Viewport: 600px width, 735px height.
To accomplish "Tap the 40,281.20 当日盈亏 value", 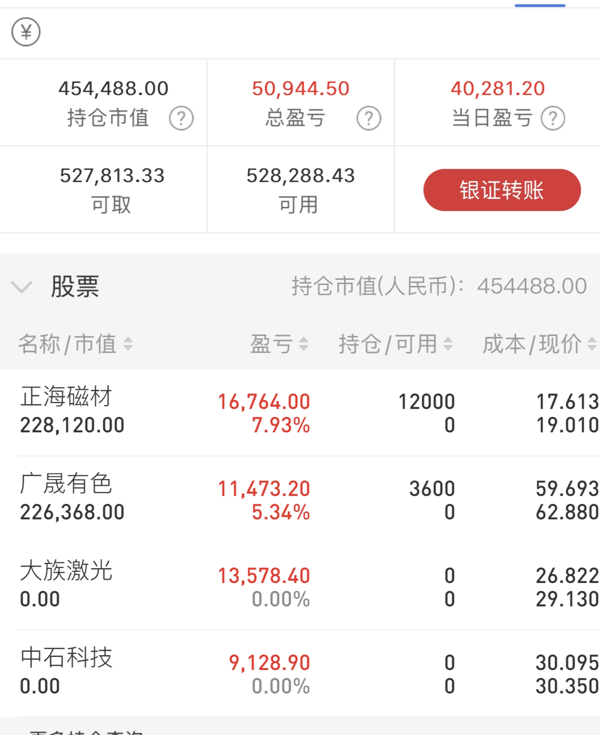I will pyautogui.click(x=498, y=88).
